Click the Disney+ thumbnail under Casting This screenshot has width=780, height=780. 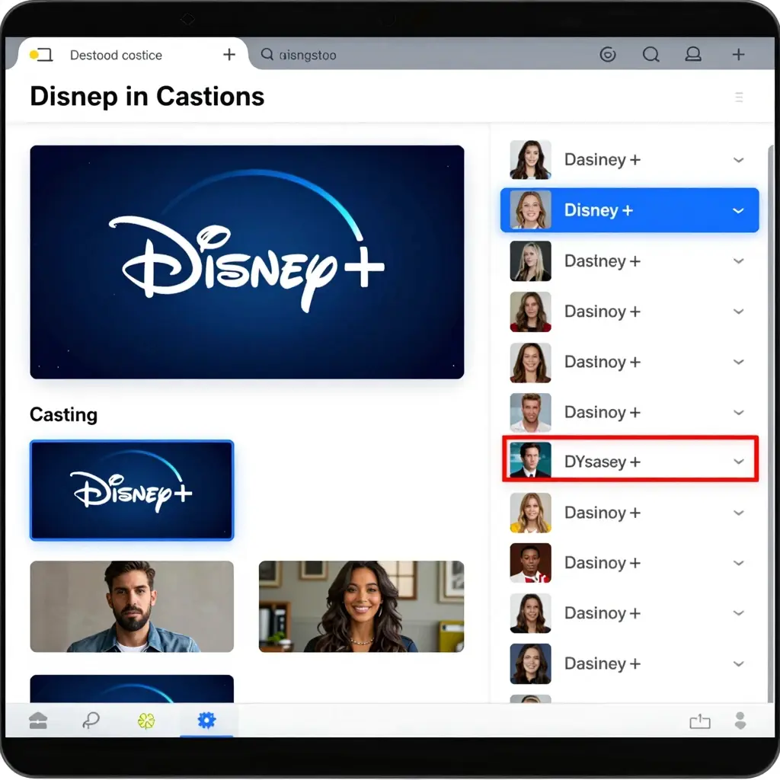[131, 490]
